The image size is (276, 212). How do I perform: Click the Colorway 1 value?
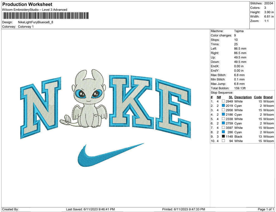click(26, 27)
